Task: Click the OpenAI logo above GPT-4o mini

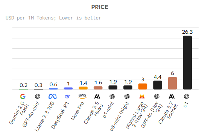Action: 38,97
